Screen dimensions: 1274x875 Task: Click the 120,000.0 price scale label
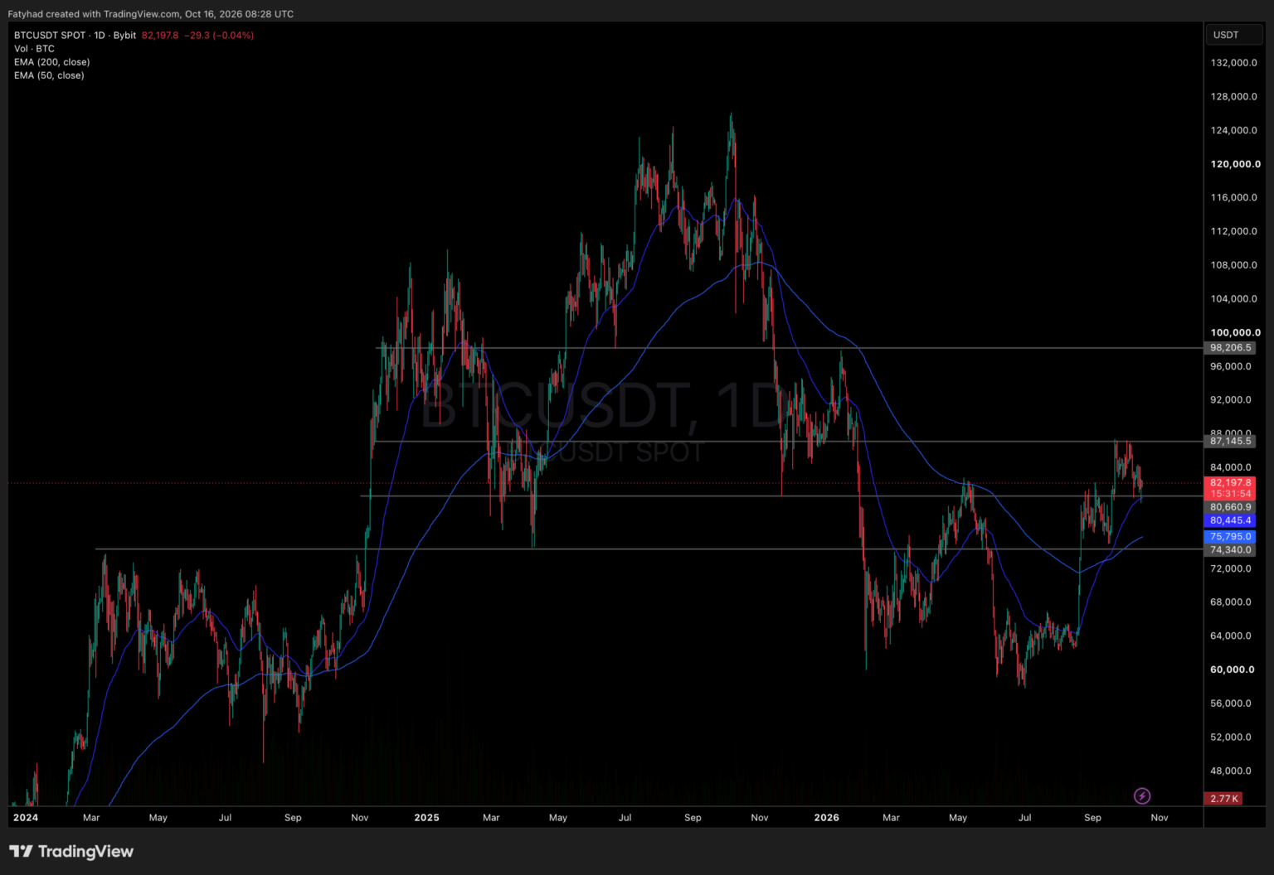[x=1235, y=164]
